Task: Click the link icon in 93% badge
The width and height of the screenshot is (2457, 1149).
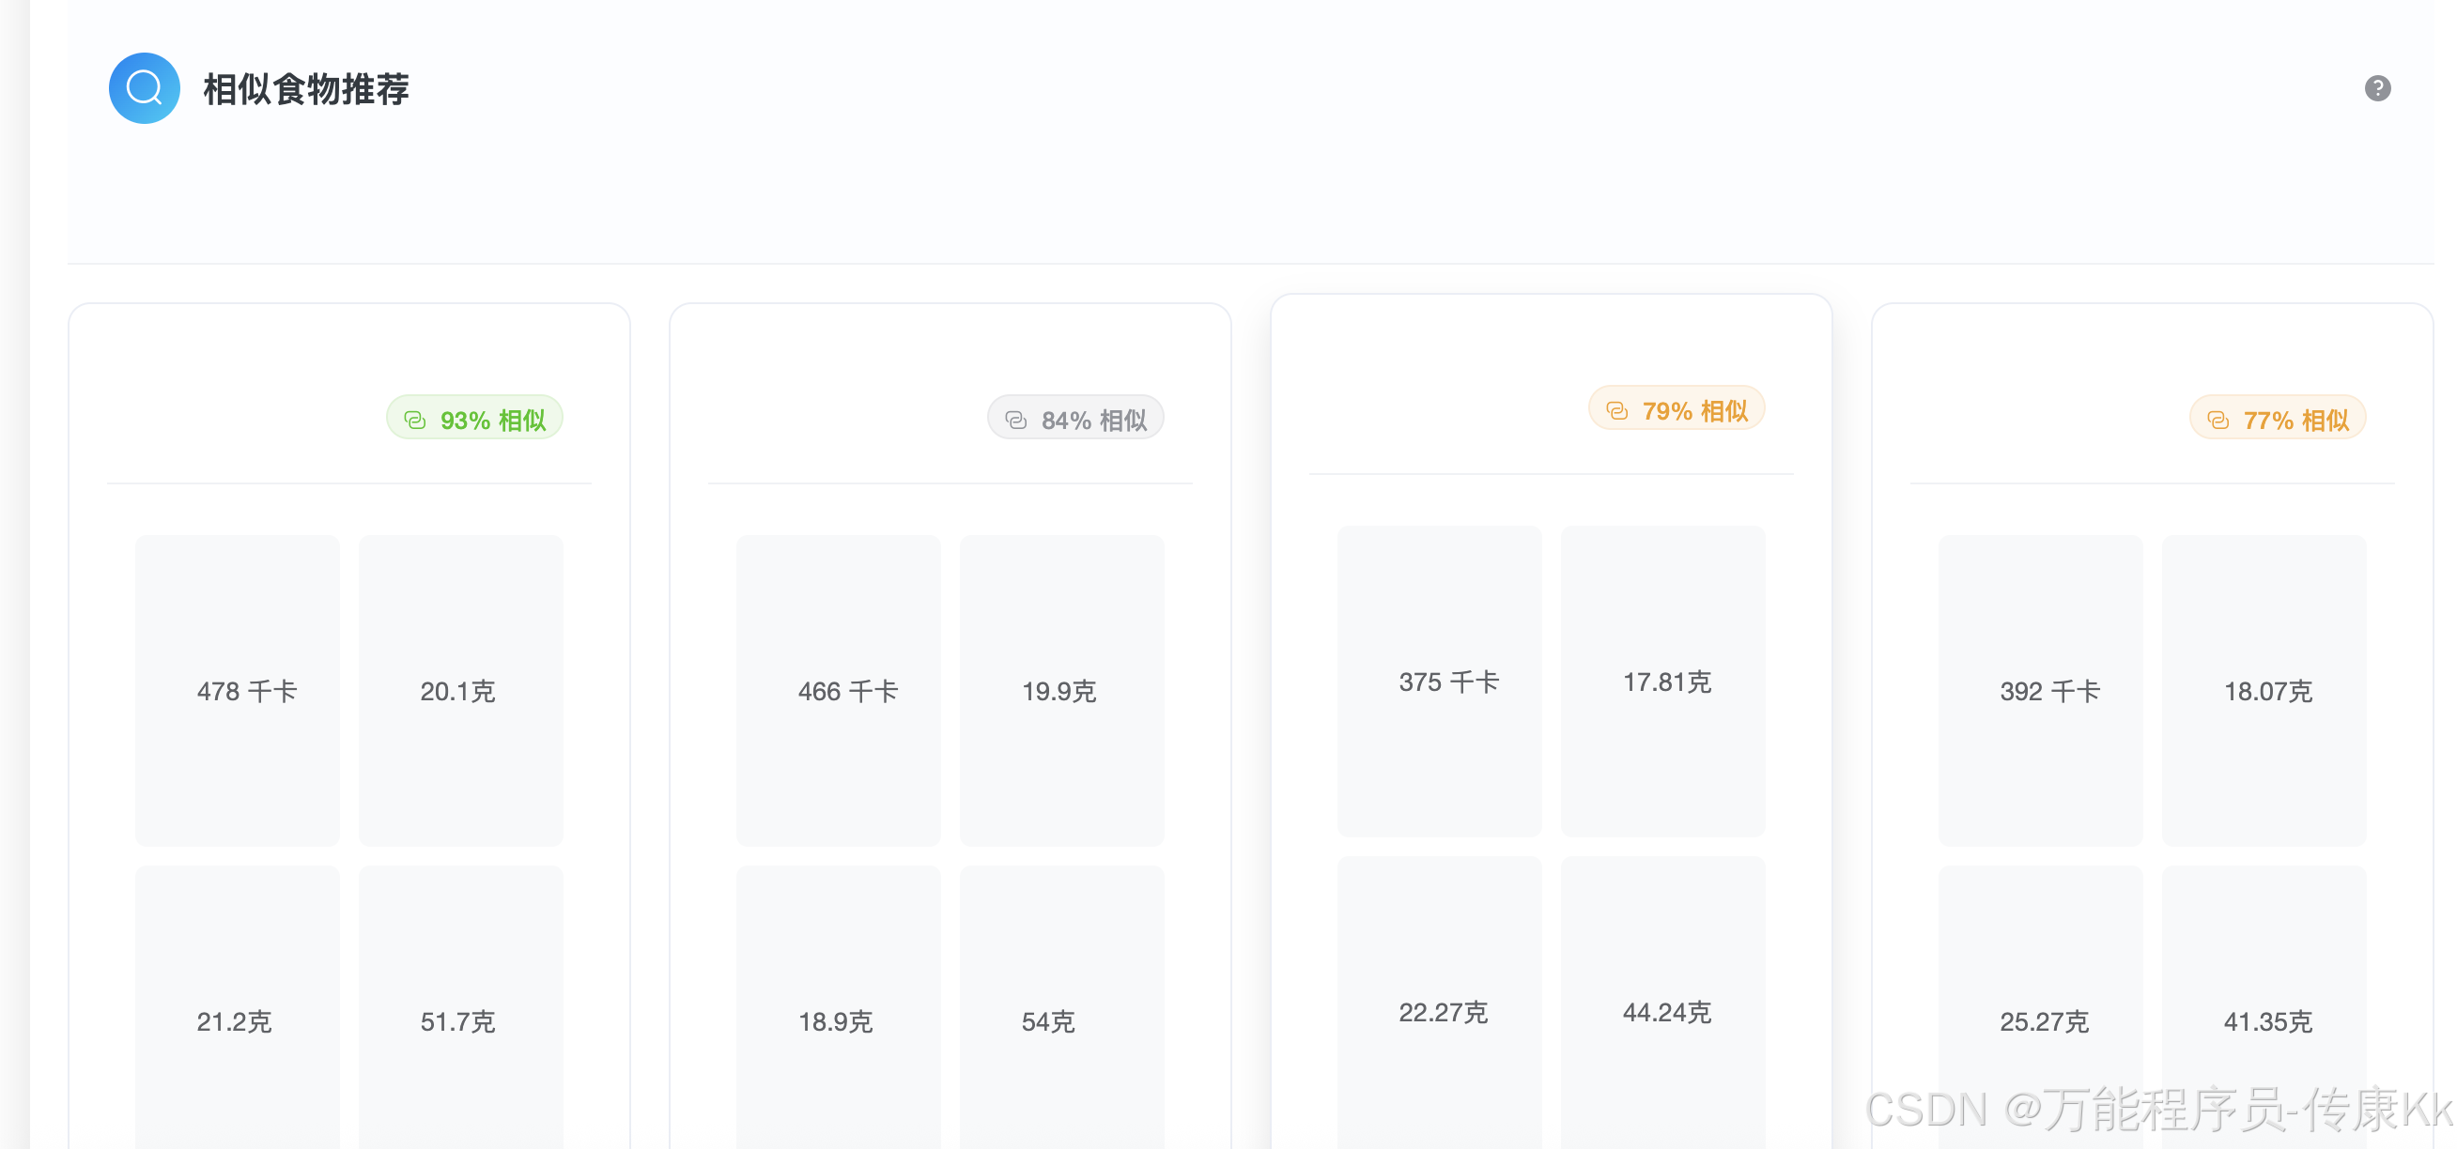Action: (415, 420)
